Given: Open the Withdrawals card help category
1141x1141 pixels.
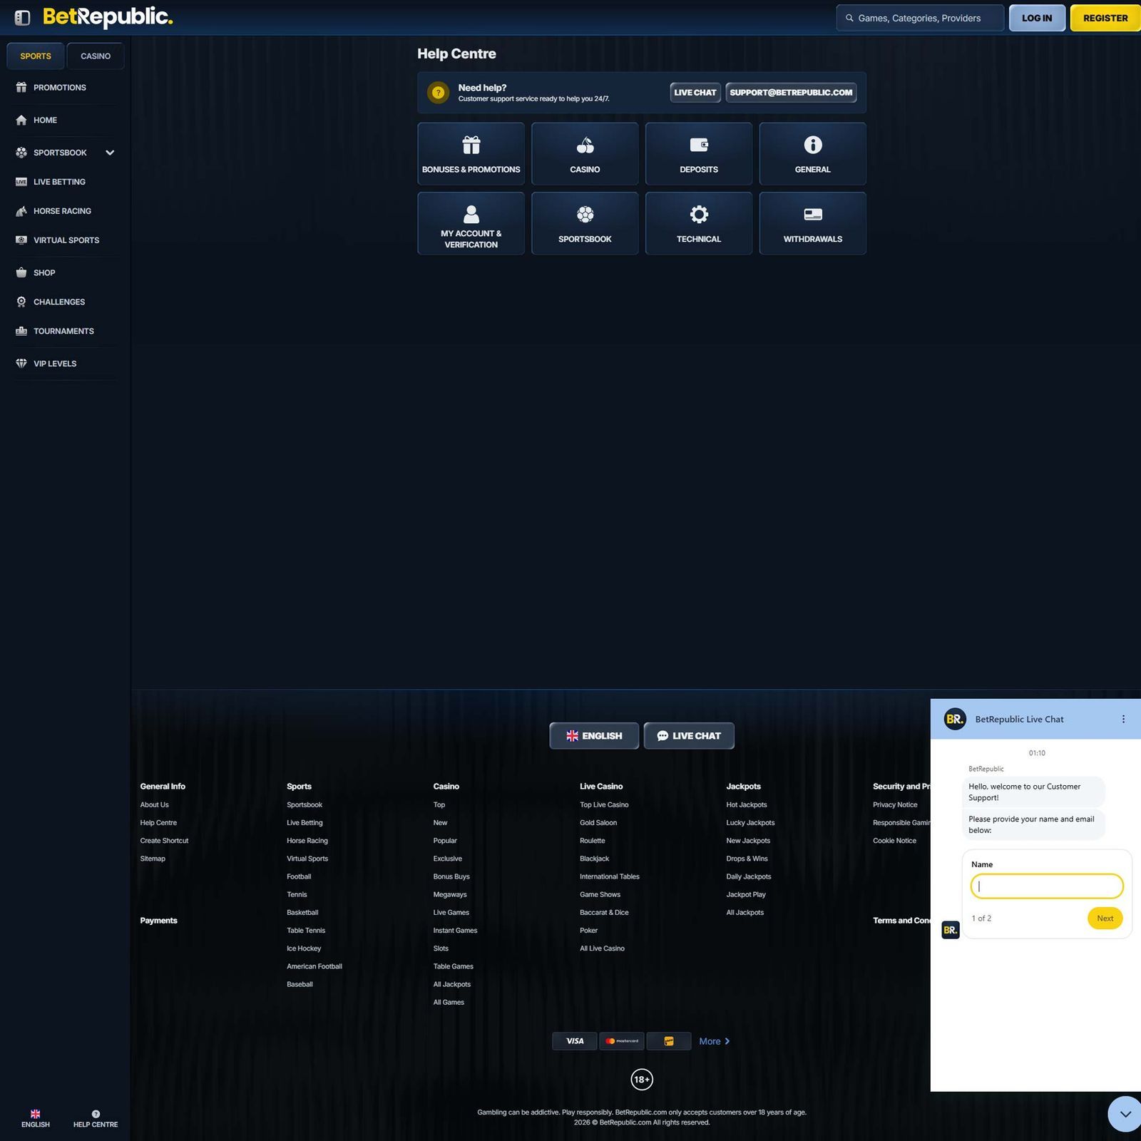Looking at the screenshot, I should point(813,223).
